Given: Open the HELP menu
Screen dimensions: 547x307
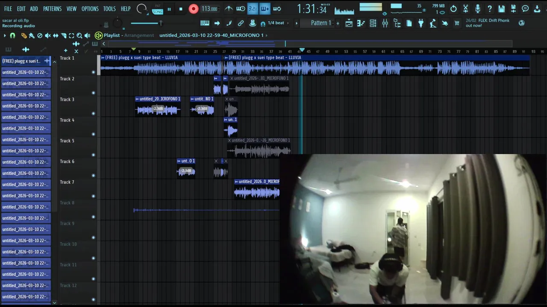Looking at the screenshot, I should tap(126, 9).
